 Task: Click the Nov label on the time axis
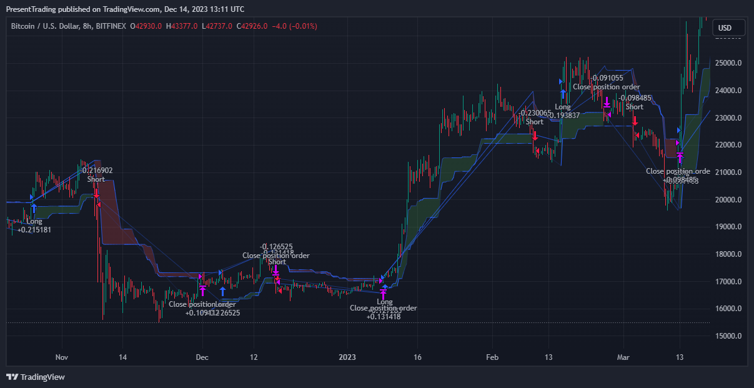[x=61, y=357]
